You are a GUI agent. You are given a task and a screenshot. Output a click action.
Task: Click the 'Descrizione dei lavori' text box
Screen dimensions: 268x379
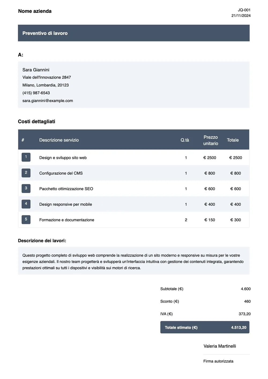click(x=134, y=261)
